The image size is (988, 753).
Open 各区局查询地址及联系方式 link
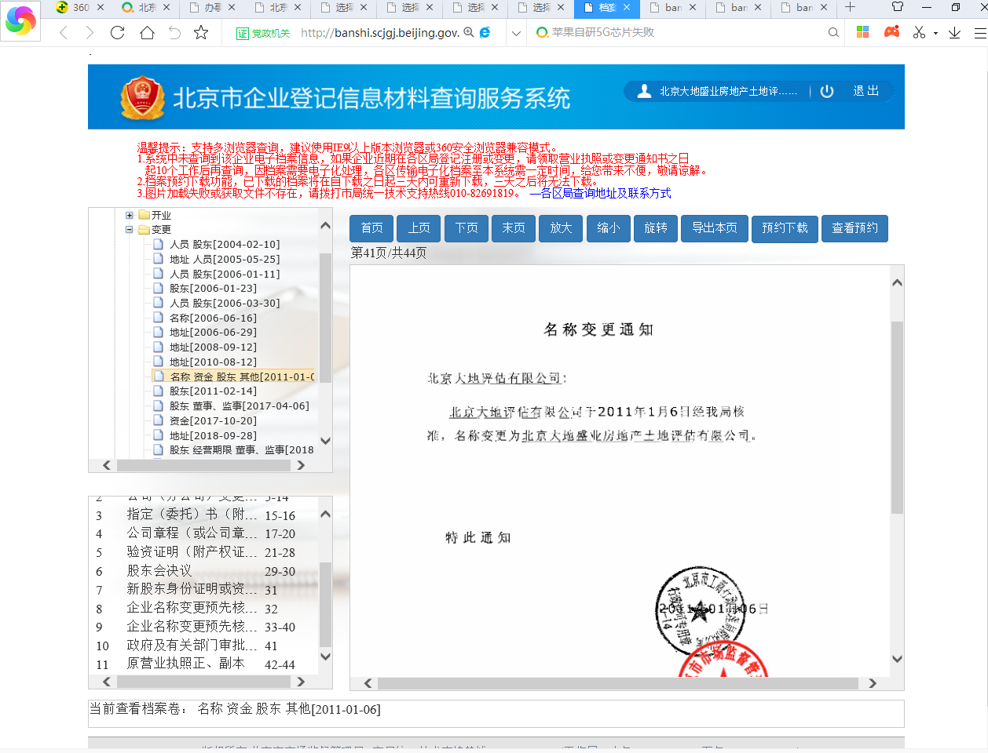601,193
